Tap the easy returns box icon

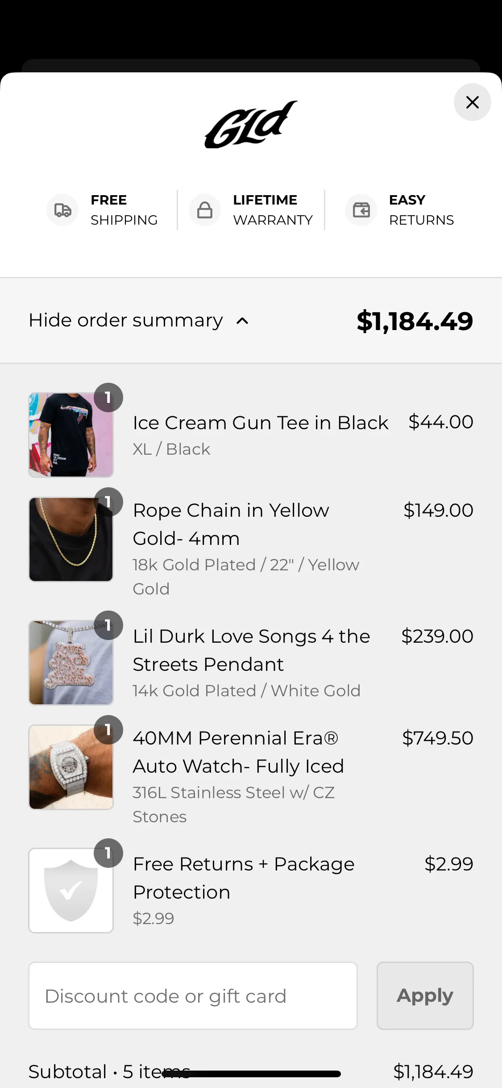coord(361,210)
